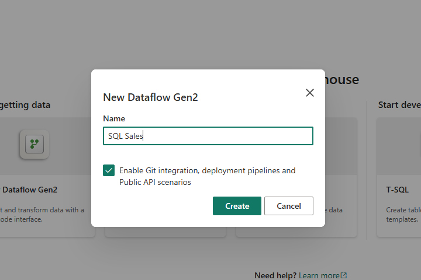Click the 'getting data' section heading
The height and width of the screenshot is (280, 421).
point(25,105)
